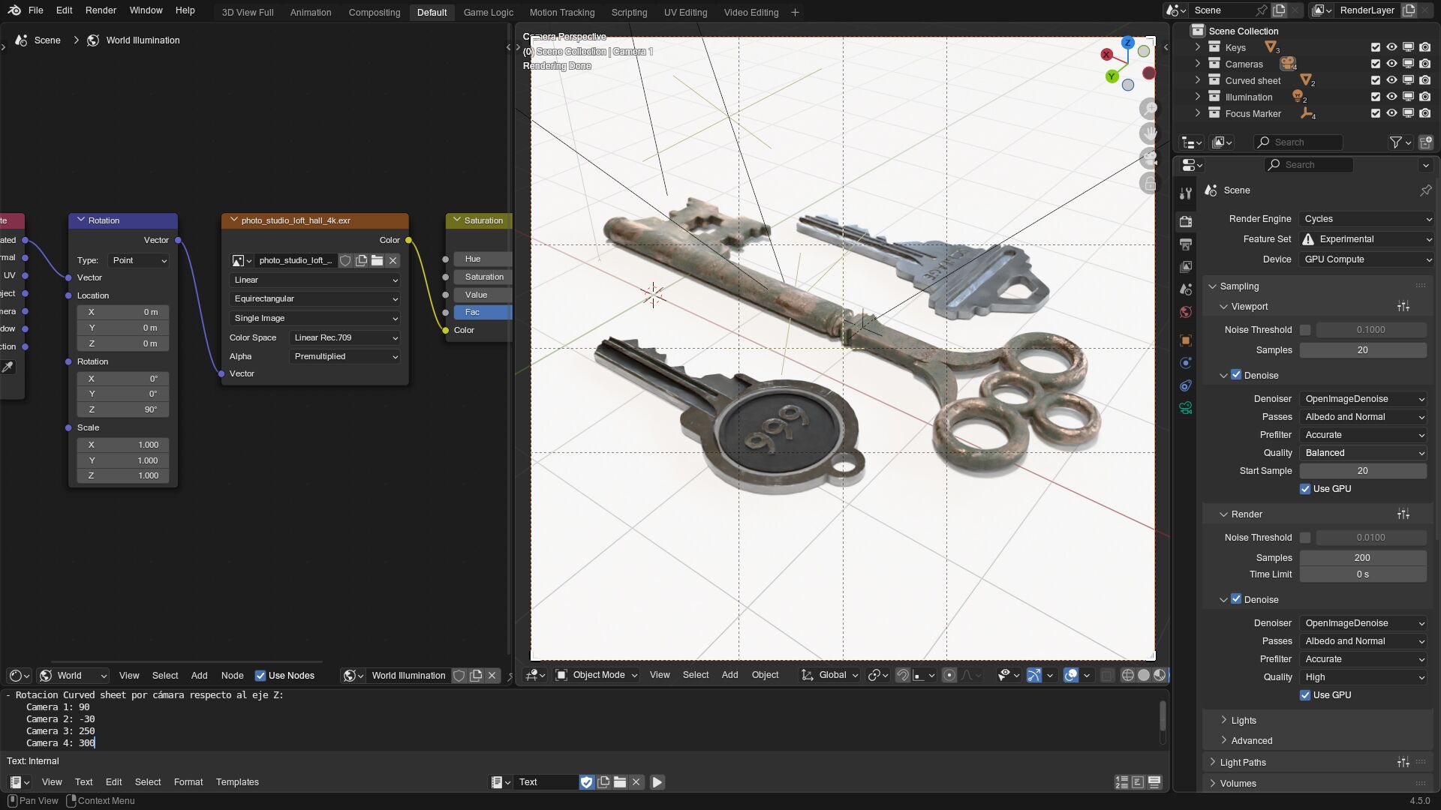
Task: Exclude Curved sheet collection checkbox
Action: [1375, 80]
